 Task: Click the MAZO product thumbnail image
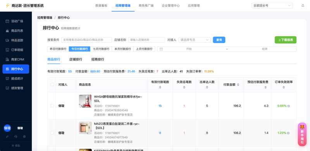coord(85,128)
